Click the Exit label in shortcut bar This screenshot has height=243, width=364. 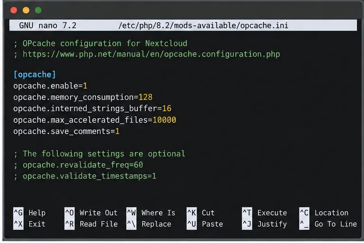[37, 224]
